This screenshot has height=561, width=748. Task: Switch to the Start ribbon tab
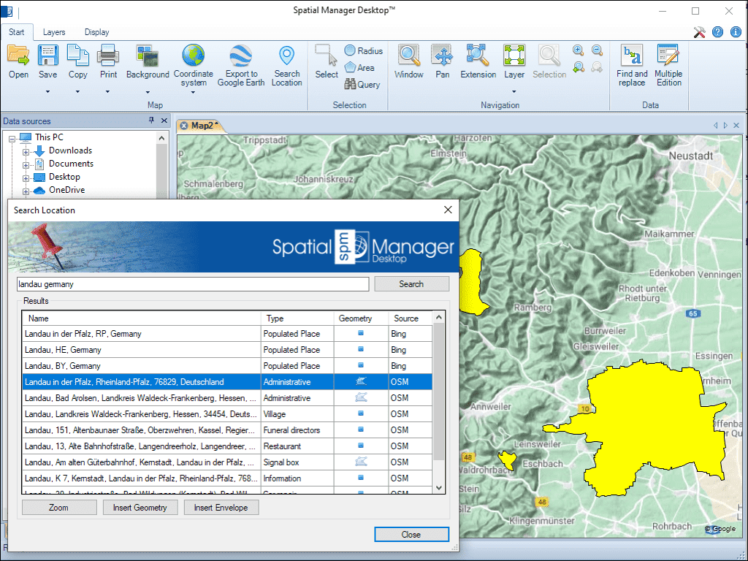click(17, 32)
